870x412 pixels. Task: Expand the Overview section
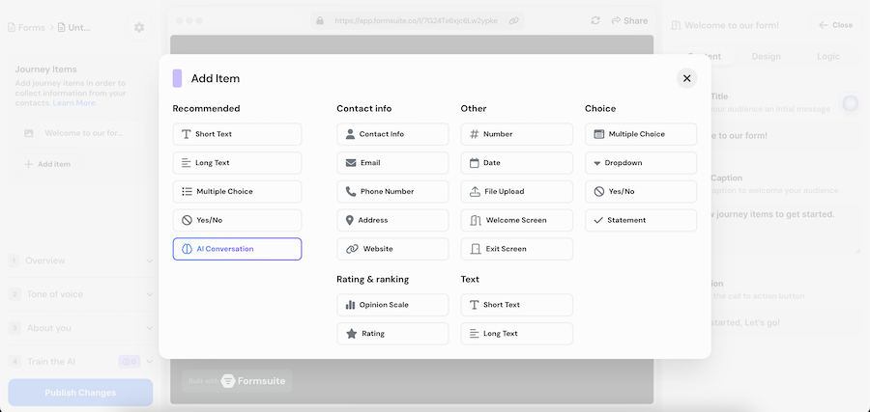79,261
